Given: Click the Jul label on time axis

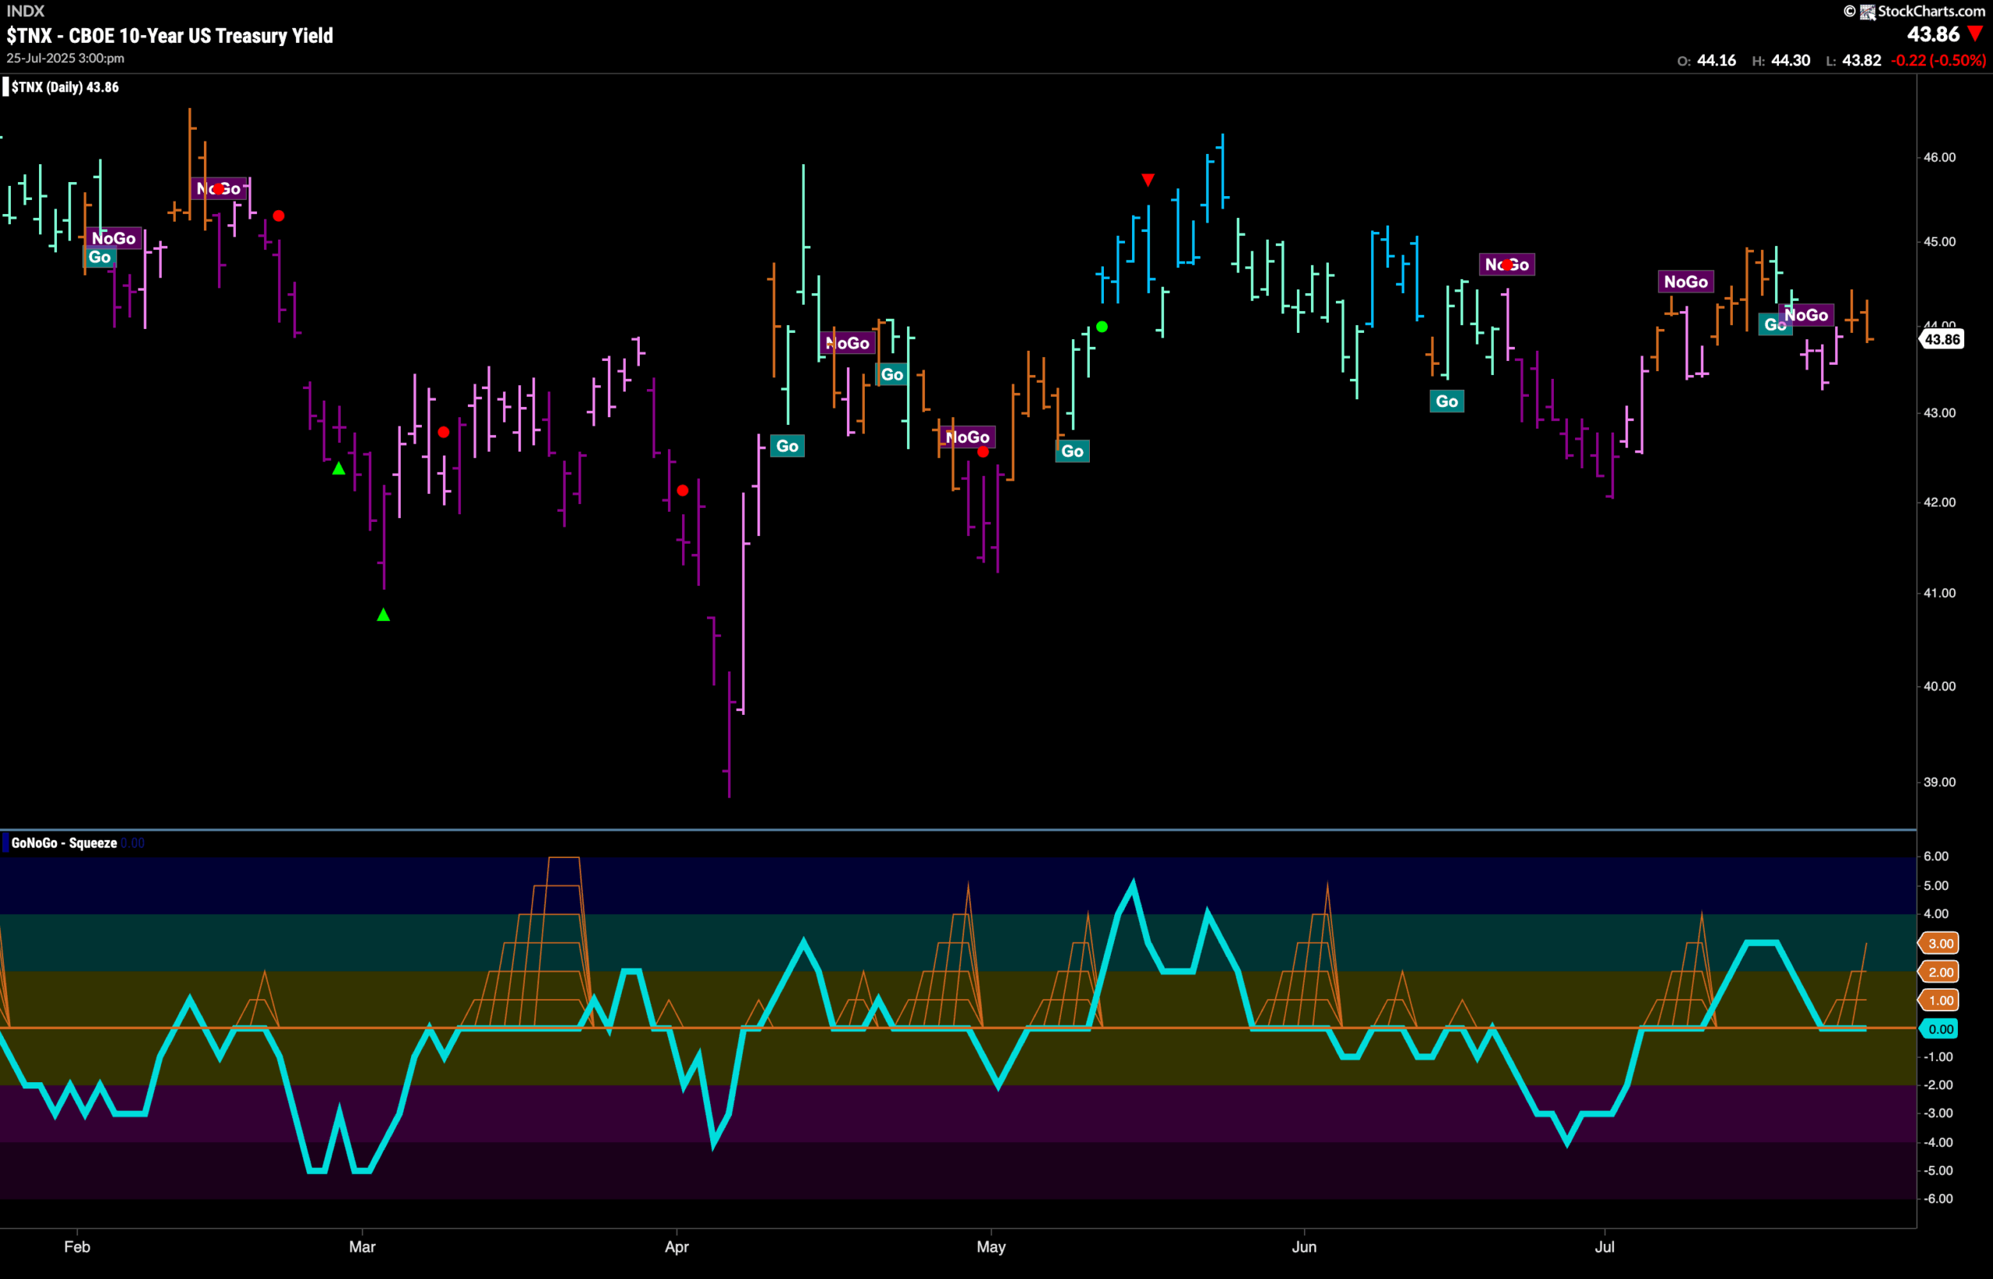Looking at the screenshot, I should [x=1604, y=1246].
